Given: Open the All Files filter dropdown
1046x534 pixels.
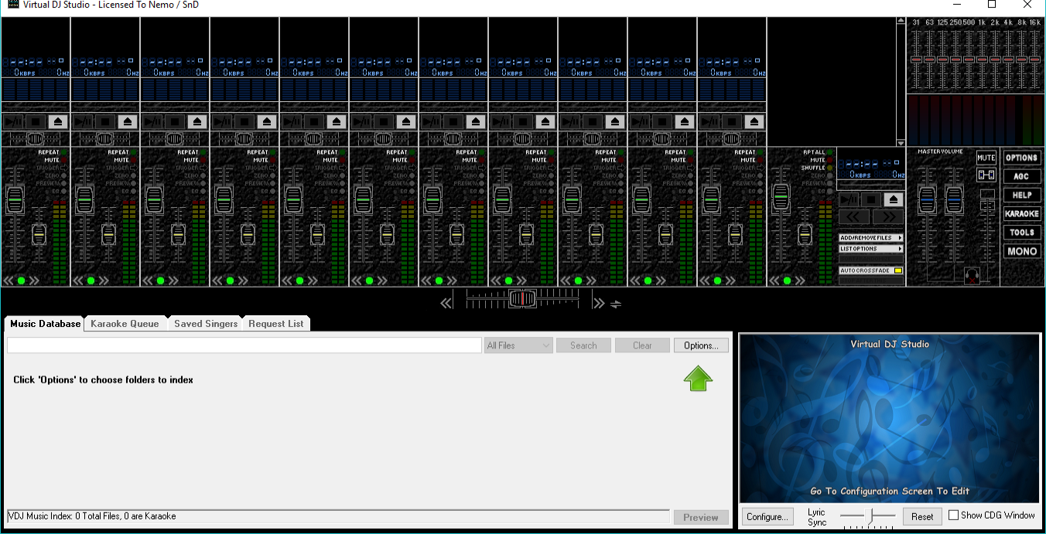Looking at the screenshot, I should [x=518, y=345].
